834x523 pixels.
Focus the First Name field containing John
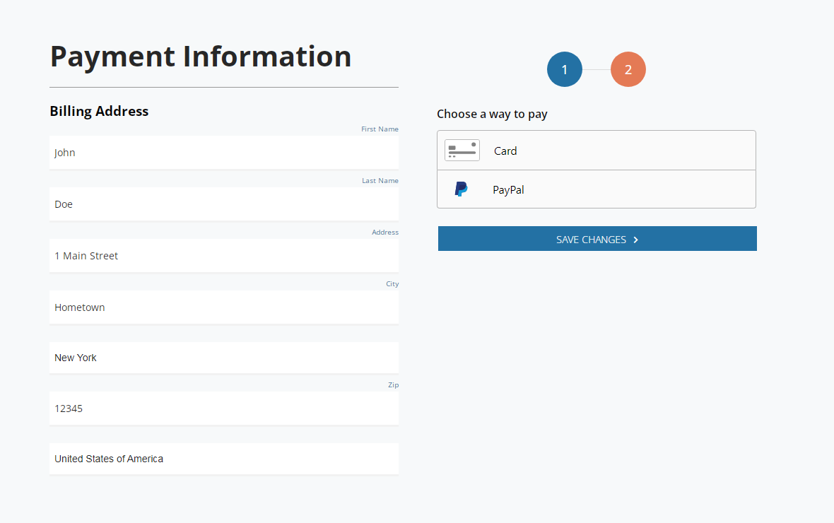point(223,153)
